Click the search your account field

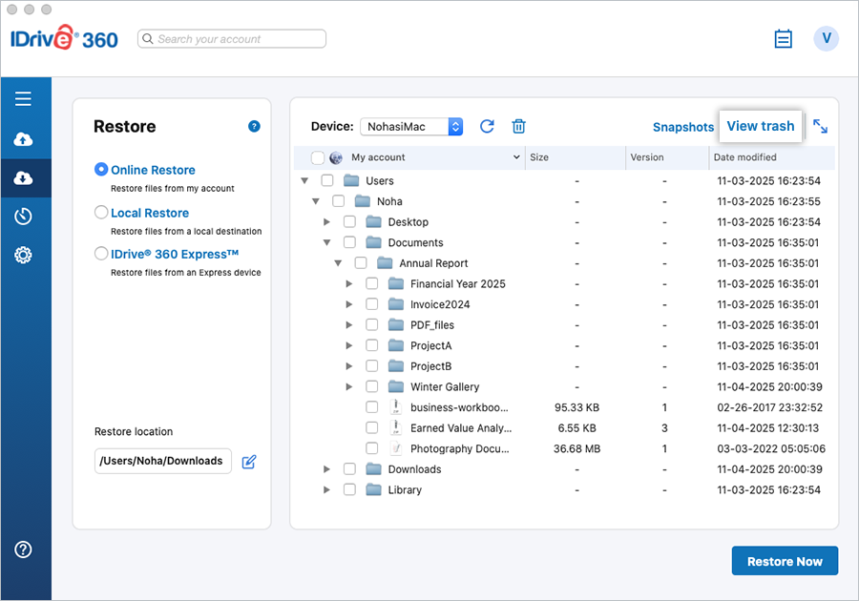click(232, 39)
